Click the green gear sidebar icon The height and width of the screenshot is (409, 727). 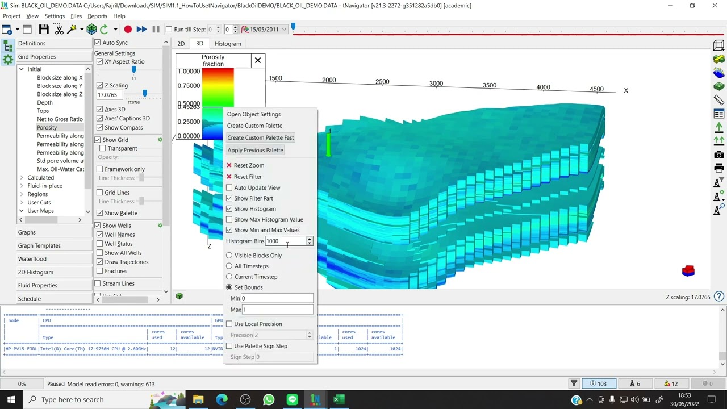tap(8, 59)
